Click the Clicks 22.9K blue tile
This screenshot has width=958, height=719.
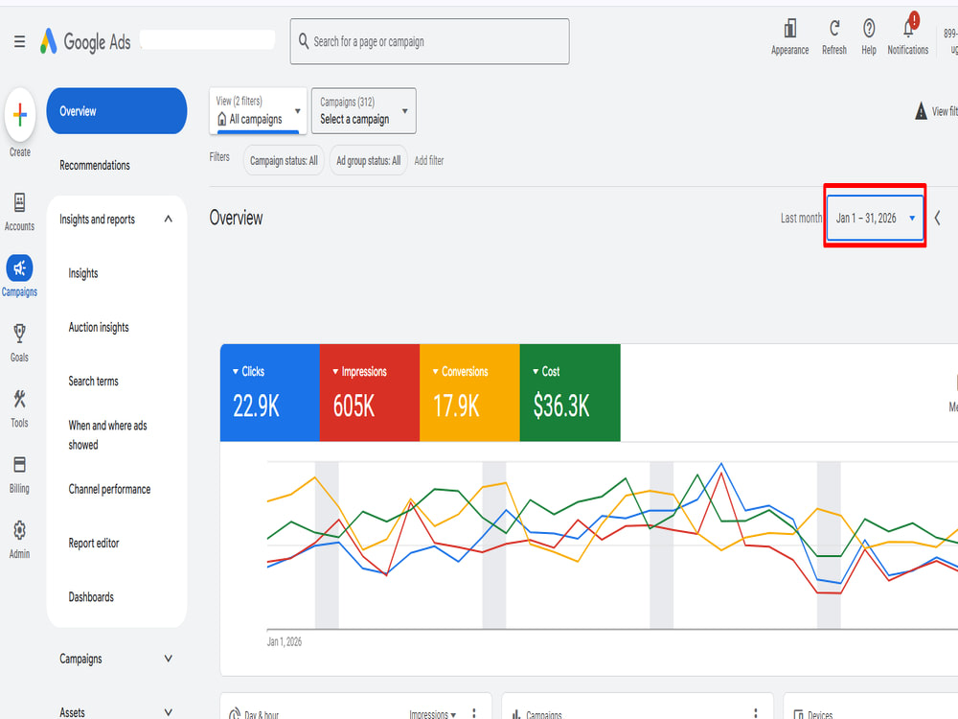point(269,392)
